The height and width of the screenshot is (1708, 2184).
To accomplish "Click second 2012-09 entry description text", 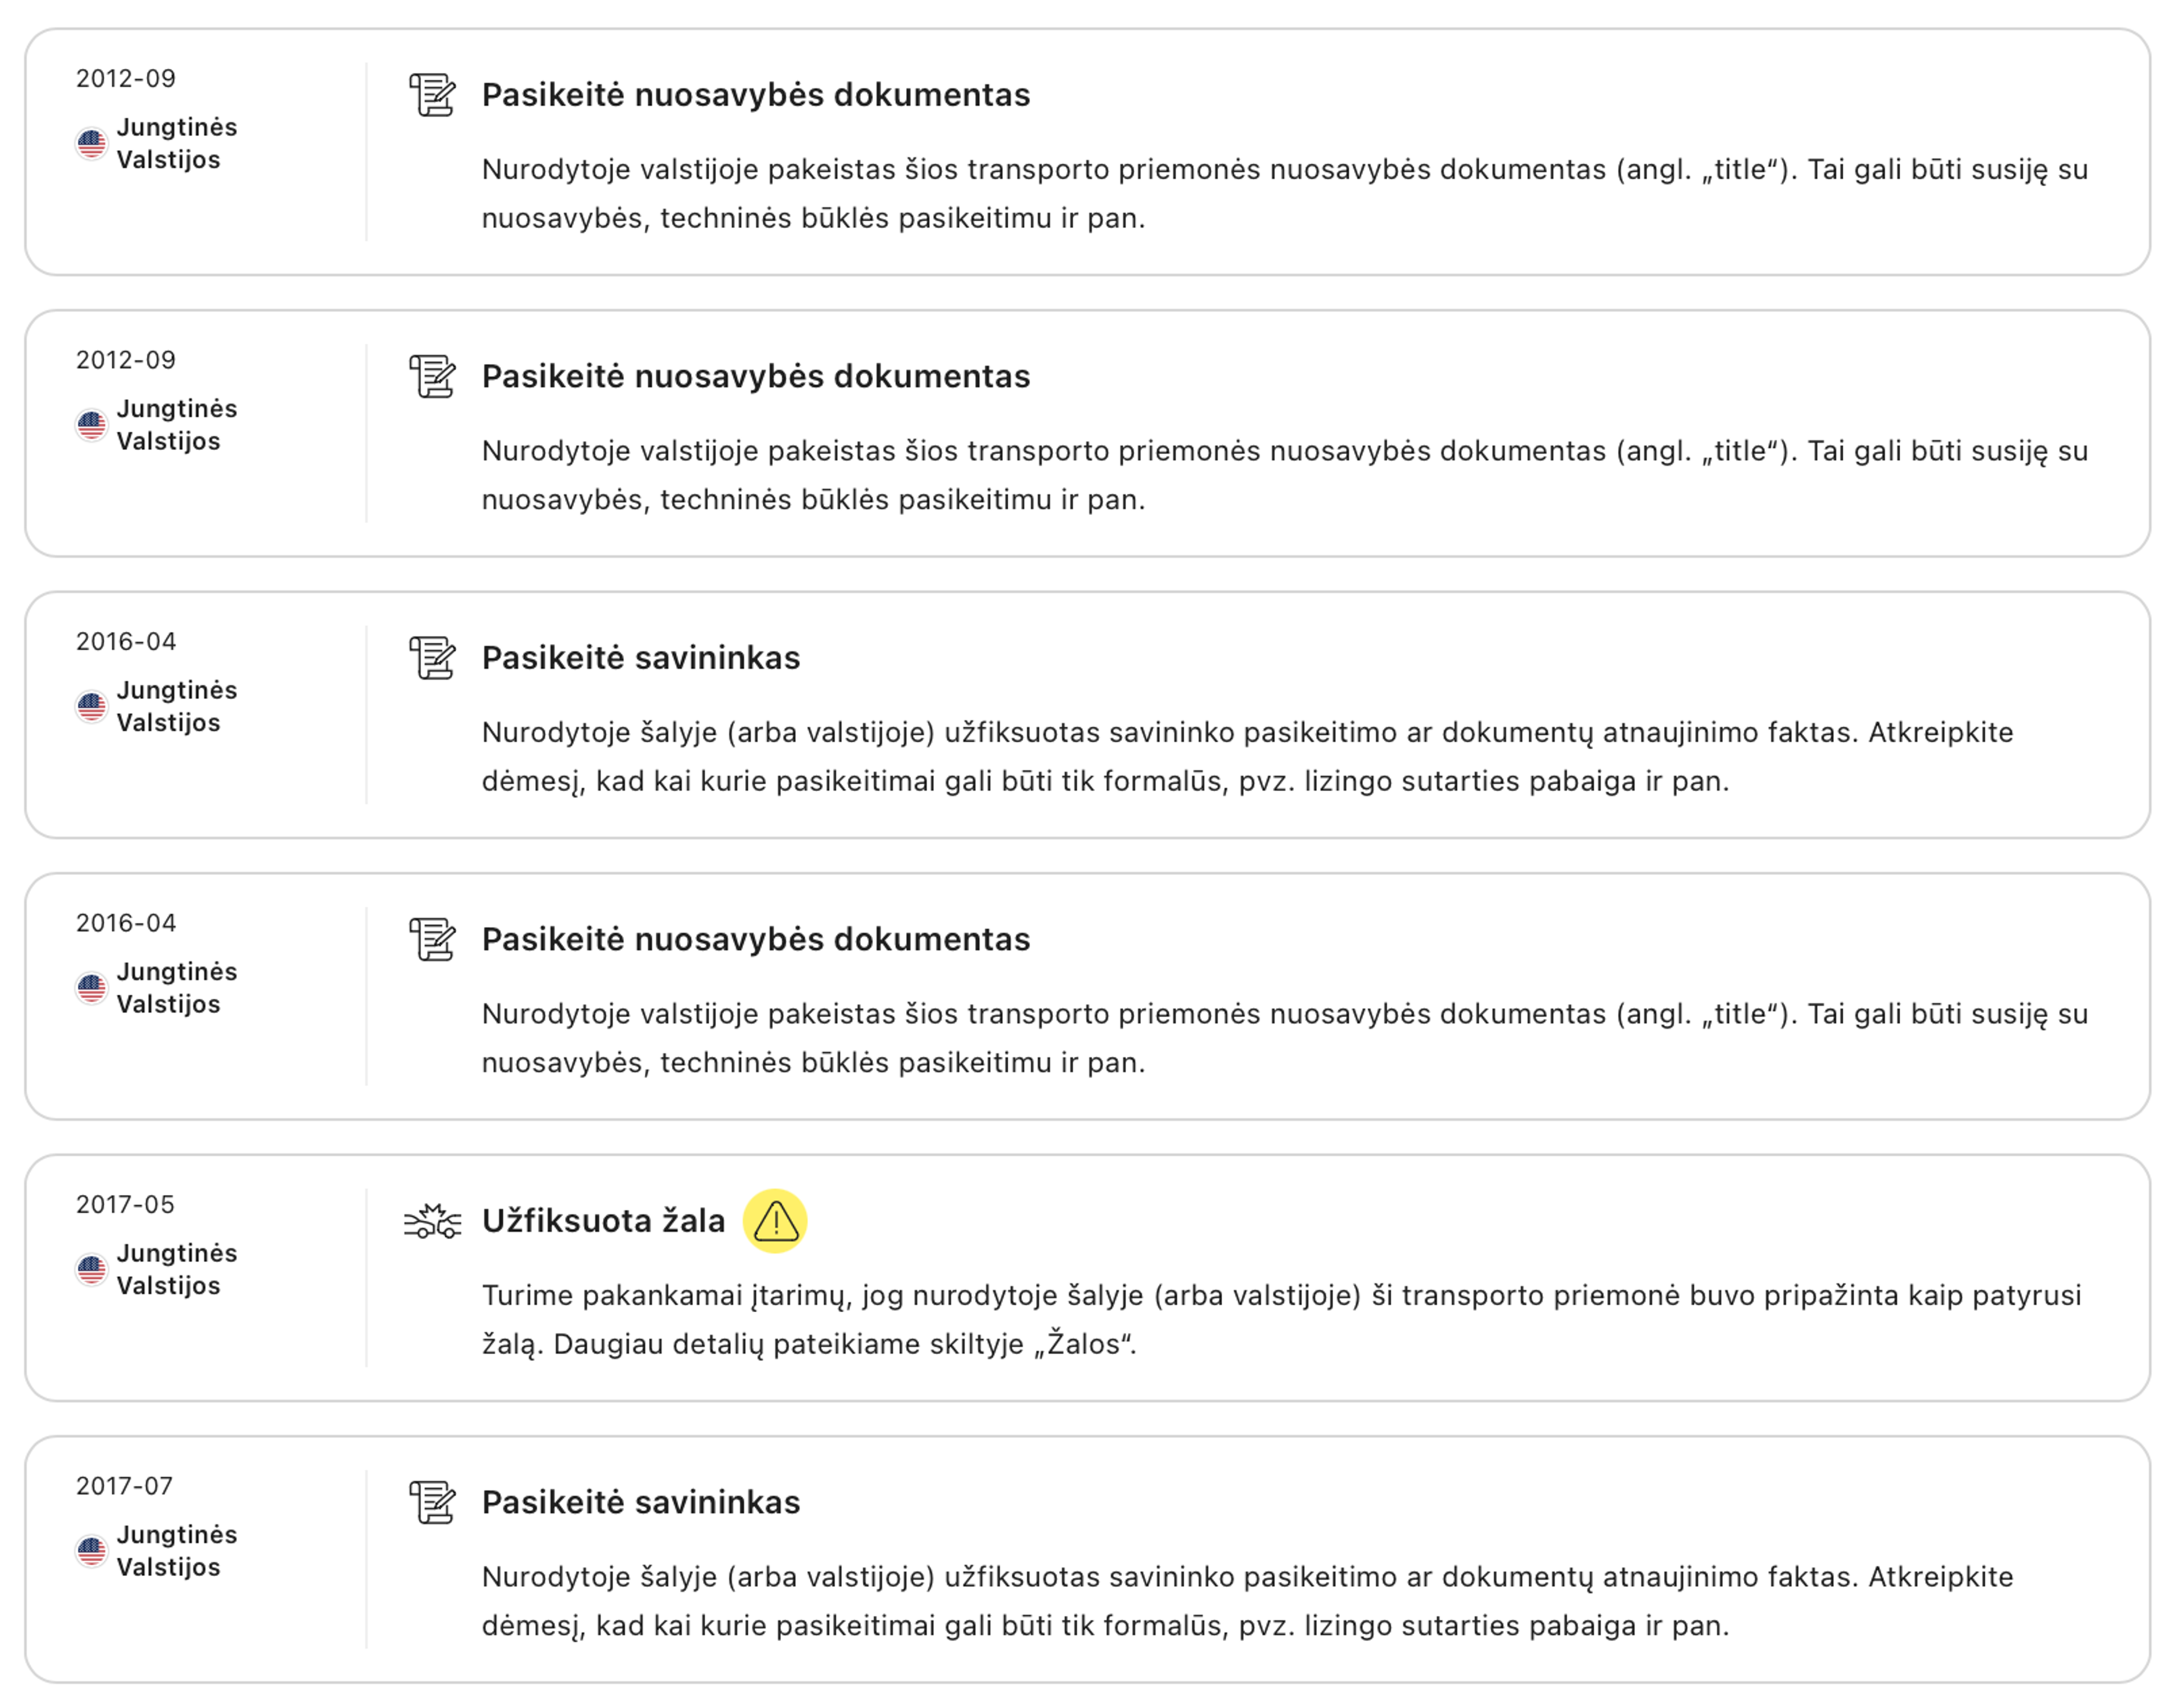I will (1285, 475).
